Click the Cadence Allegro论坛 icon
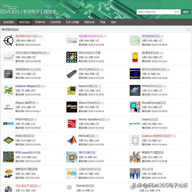The image size is (192, 192). [x=8, y=90]
